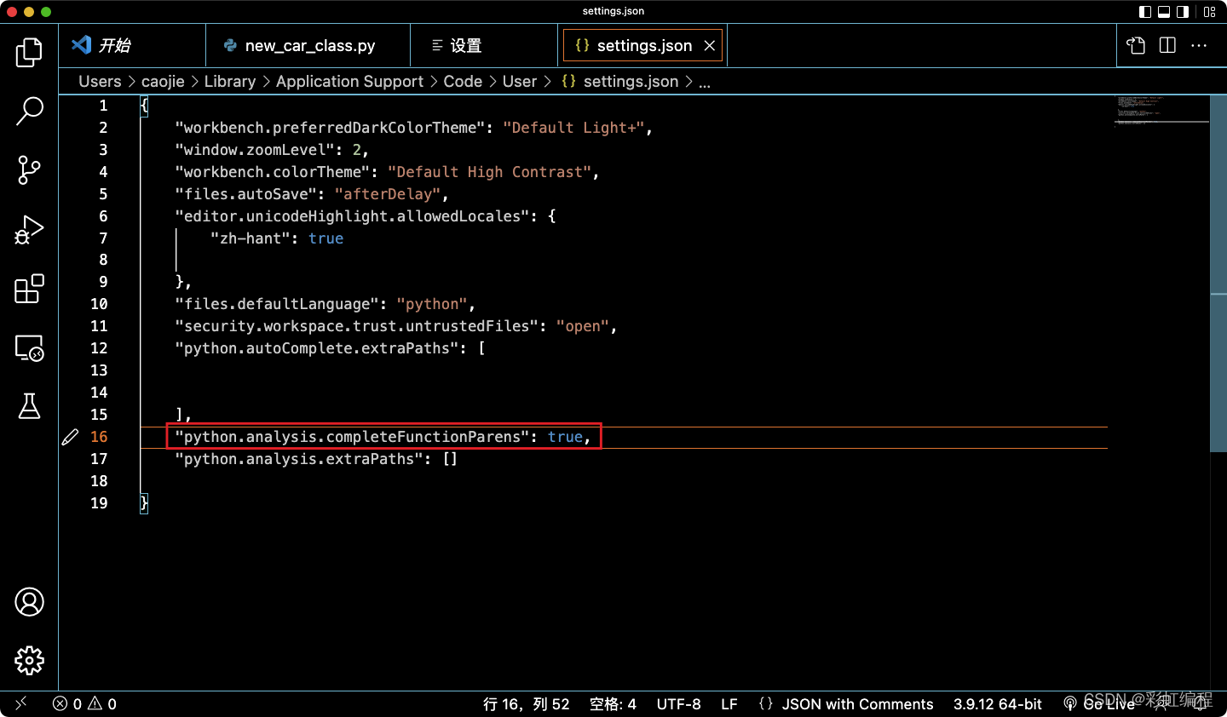Screen dimensions: 1227x717
Task: Click "security.workspace.trust.untrustedFiles" key
Action: pos(358,326)
